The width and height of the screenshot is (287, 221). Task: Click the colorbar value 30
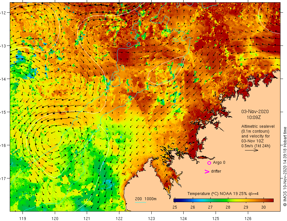tap(264, 207)
